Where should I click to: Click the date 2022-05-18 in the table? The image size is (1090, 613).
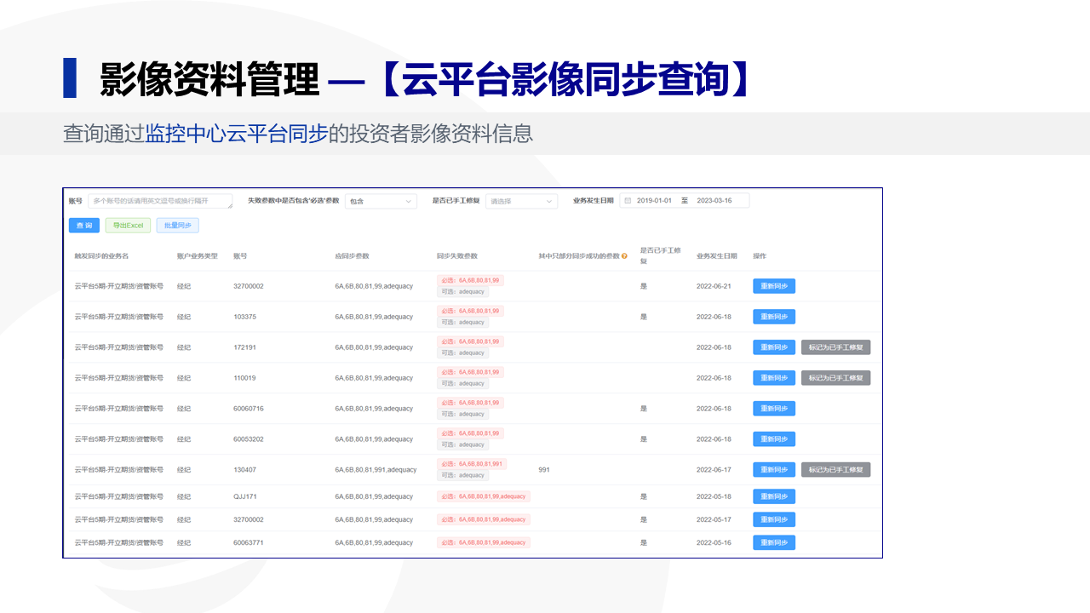point(714,496)
